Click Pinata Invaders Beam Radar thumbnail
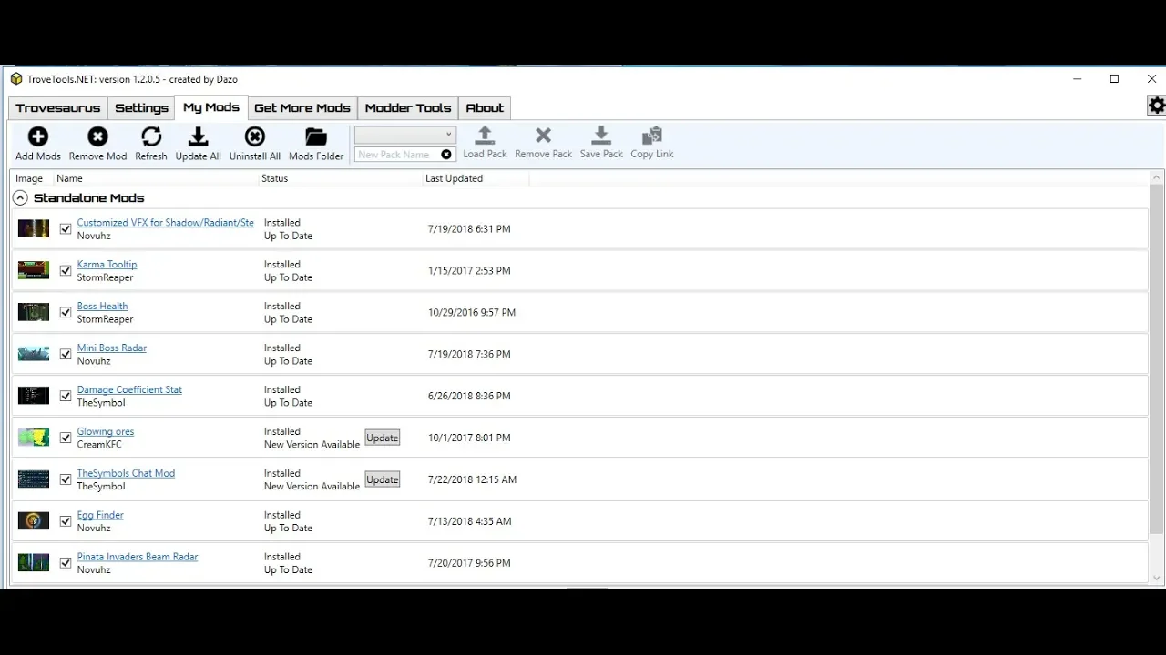This screenshot has height=655, width=1166. pyautogui.click(x=34, y=563)
